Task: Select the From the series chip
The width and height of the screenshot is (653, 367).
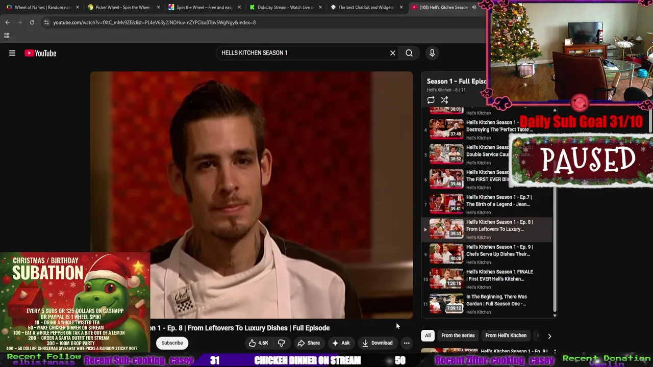Action: point(458,335)
